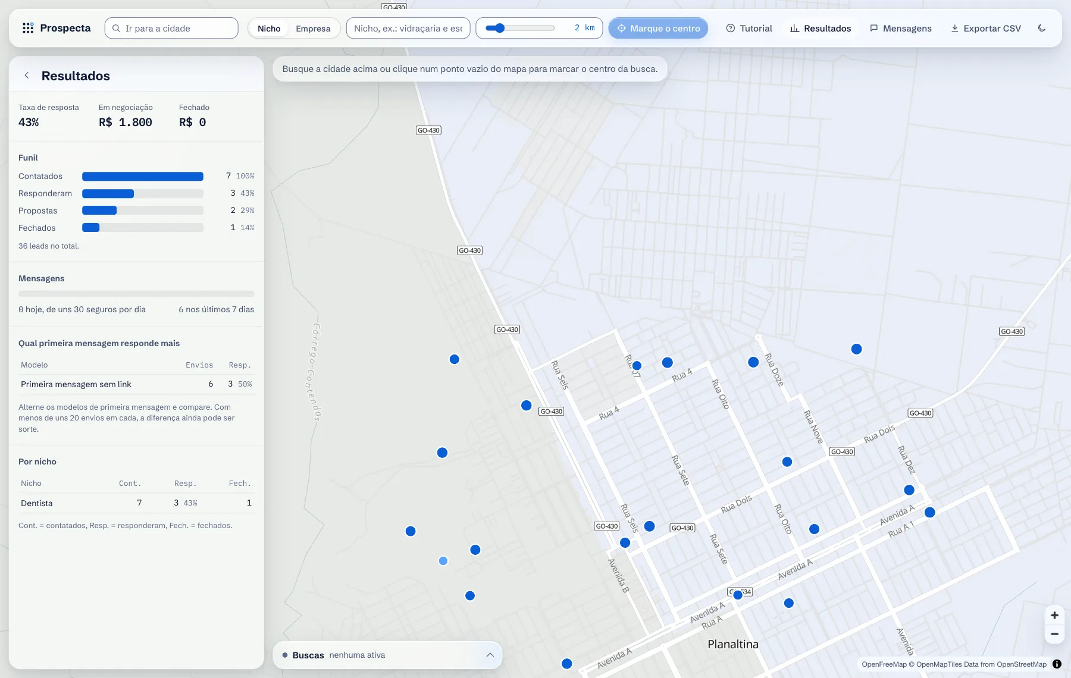
Task: Click the download icon beside Exportar CSV
Action: [x=954, y=28]
